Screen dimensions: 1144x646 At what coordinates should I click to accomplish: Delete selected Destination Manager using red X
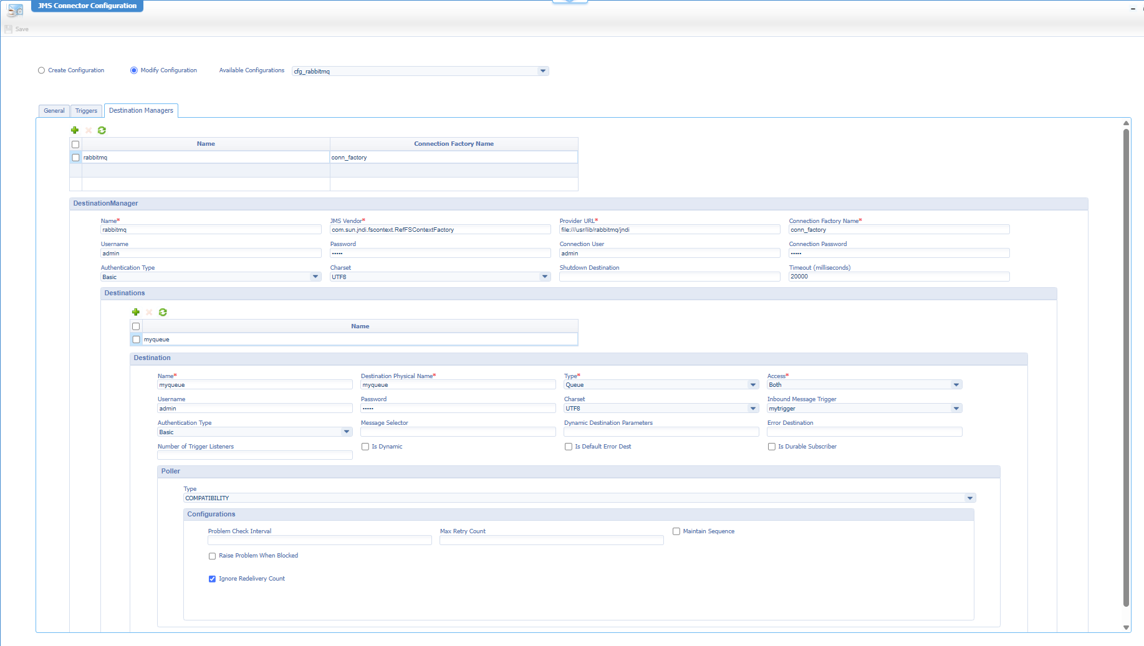[88, 130]
